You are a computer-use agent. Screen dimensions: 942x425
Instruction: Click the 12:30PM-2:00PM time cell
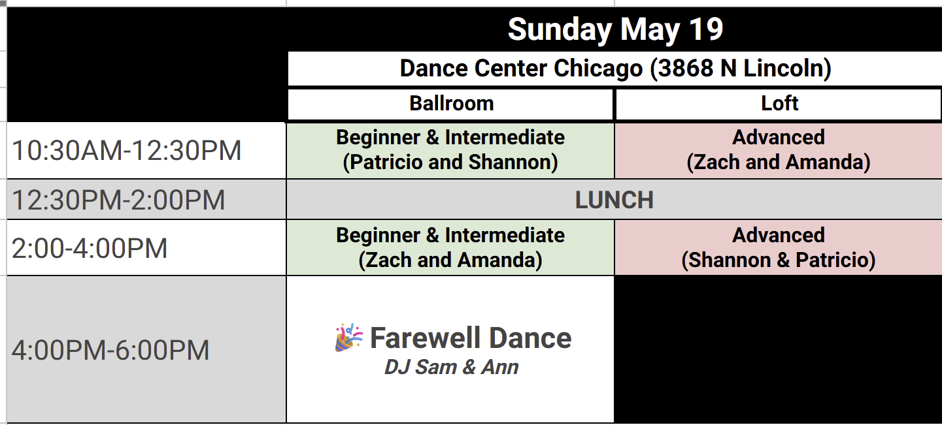click(x=146, y=200)
